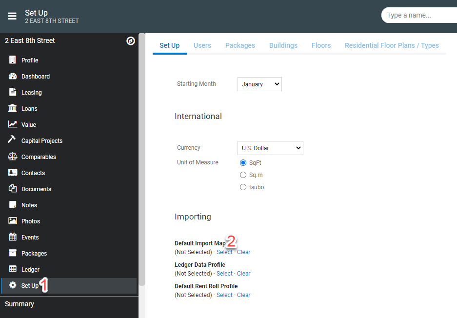Click Select for Default Rent Roll Profile
The width and height of the screenshot is (457, 318).
224,295
